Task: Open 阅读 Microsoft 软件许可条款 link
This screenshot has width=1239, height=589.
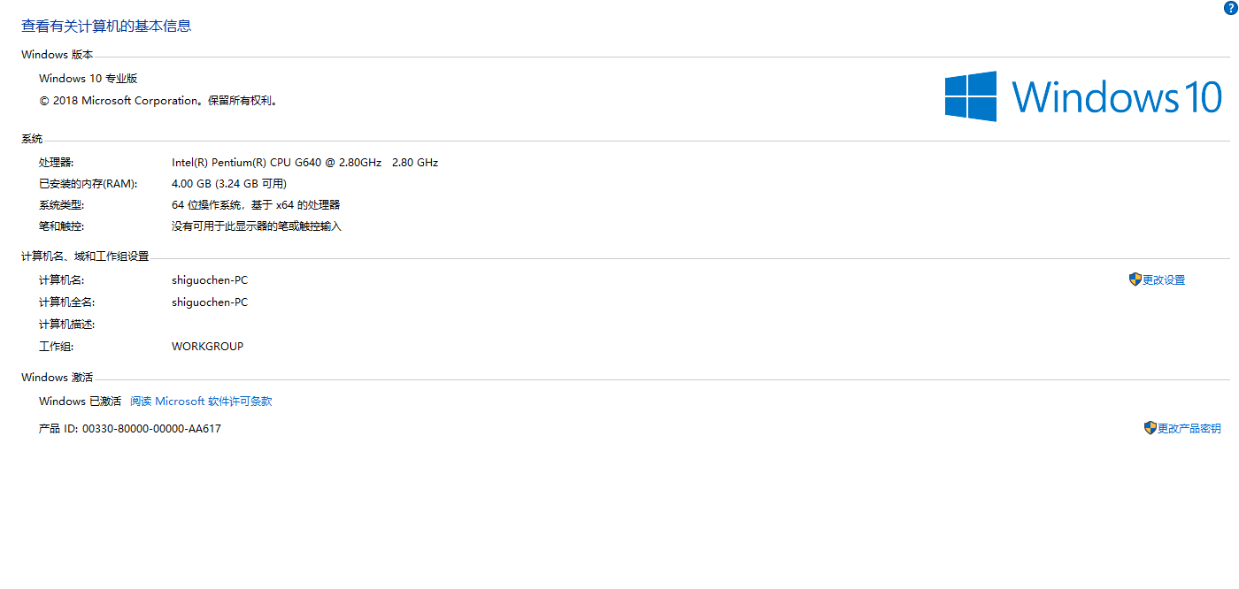Action: (201, 402)
